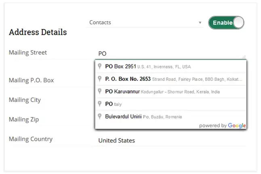Click pin icon beside P. O. Box No. 2653

coord(100,79)
